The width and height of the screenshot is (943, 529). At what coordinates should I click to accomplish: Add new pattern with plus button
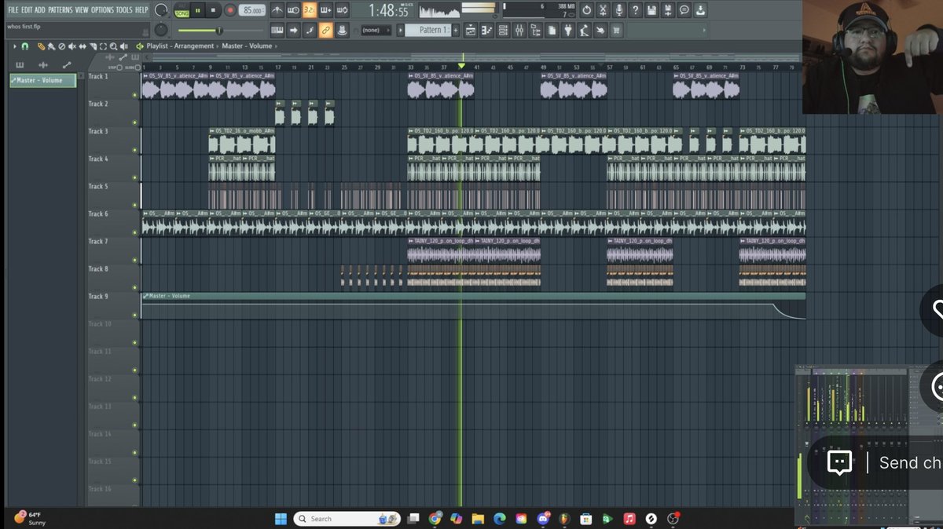(456, 30)
